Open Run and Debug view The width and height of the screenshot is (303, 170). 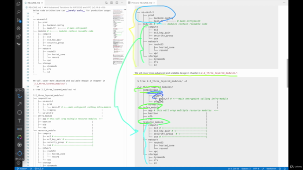pos(18,28)
